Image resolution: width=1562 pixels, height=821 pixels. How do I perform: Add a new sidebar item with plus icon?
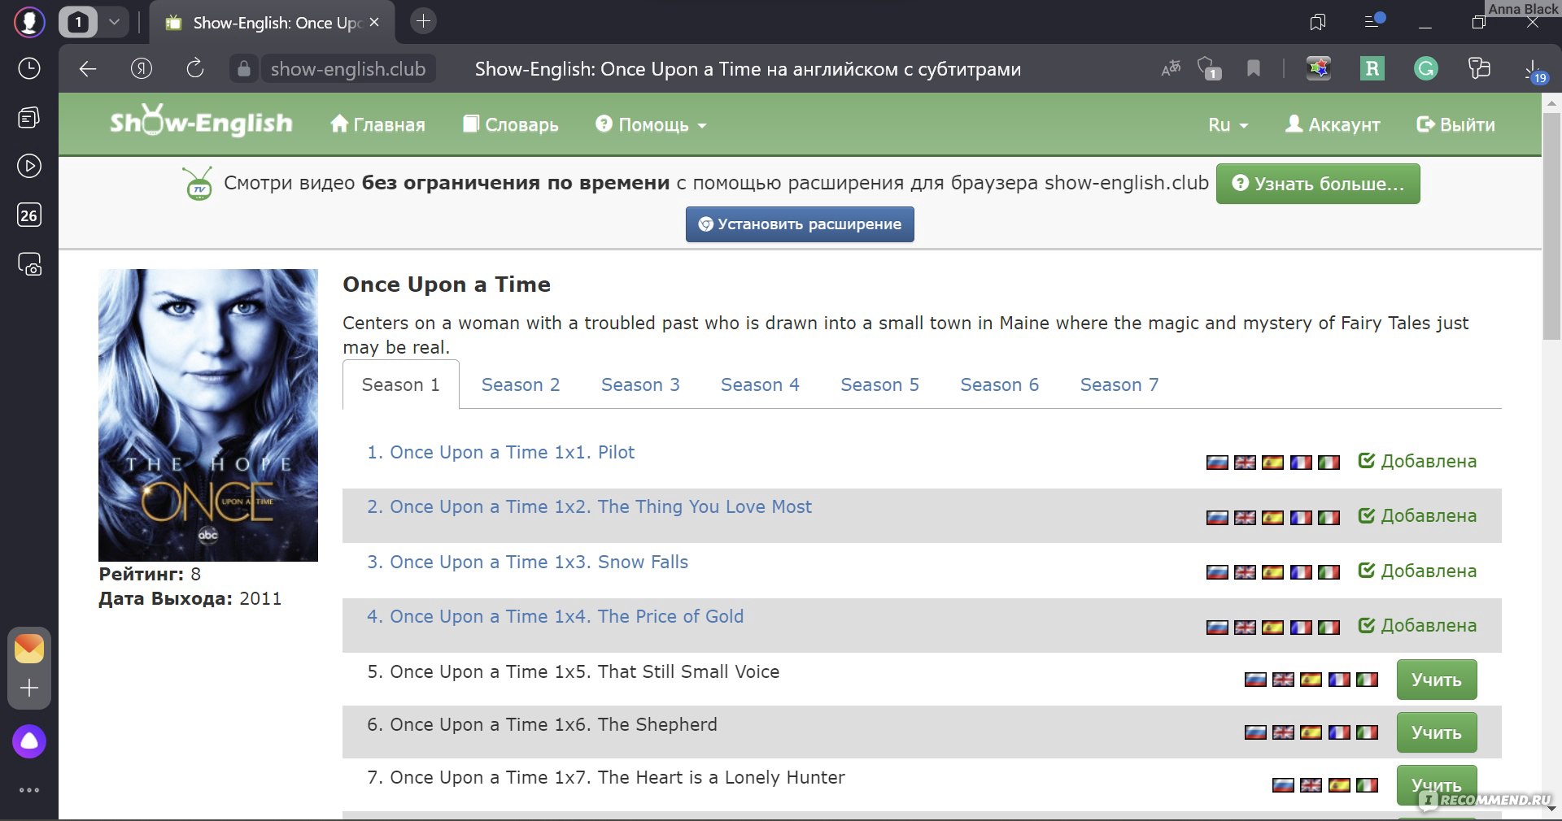[29, 688]
